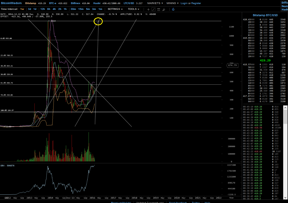
Task: Set chart interval to 2h
Action: 60,9
